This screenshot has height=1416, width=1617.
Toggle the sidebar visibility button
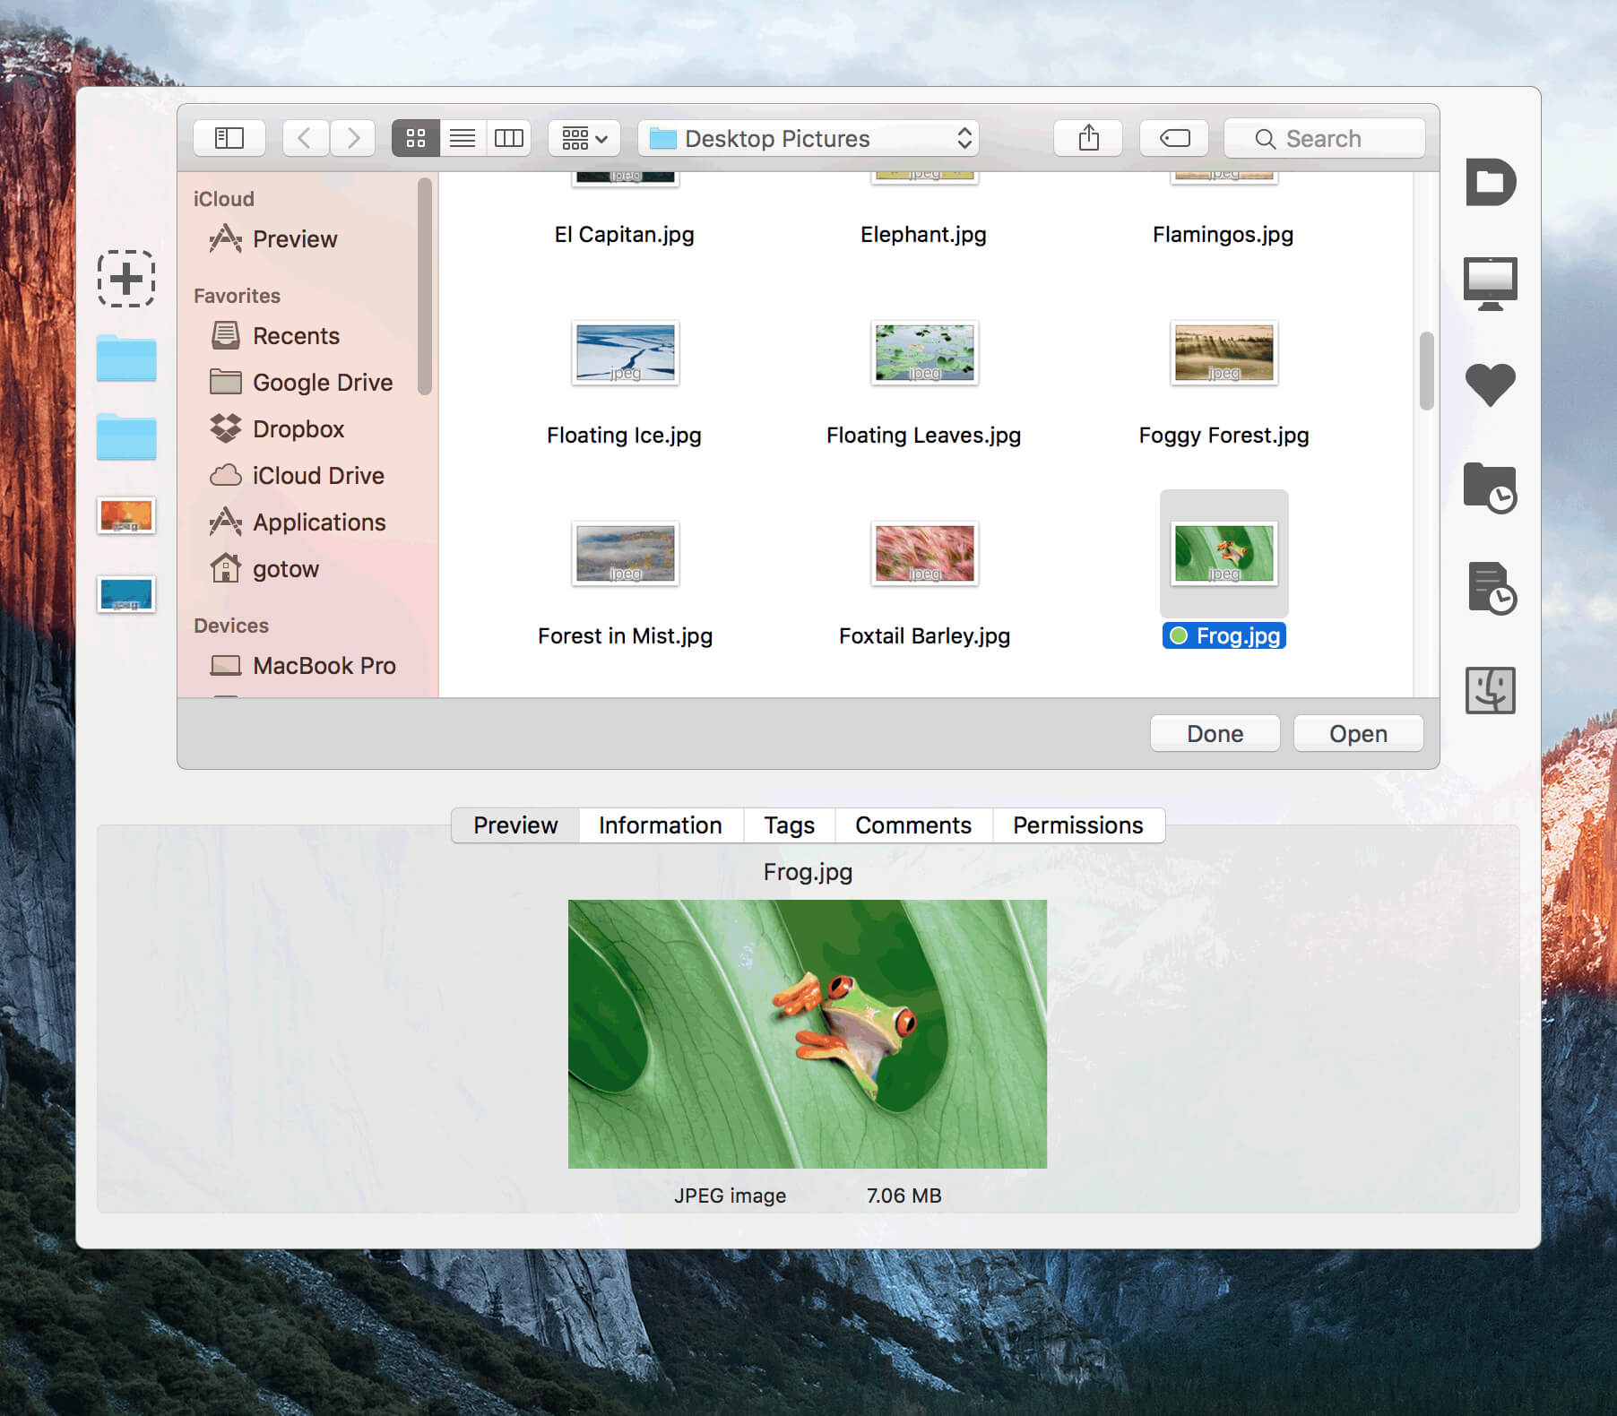pyautogui.click(x=229, y=138)
